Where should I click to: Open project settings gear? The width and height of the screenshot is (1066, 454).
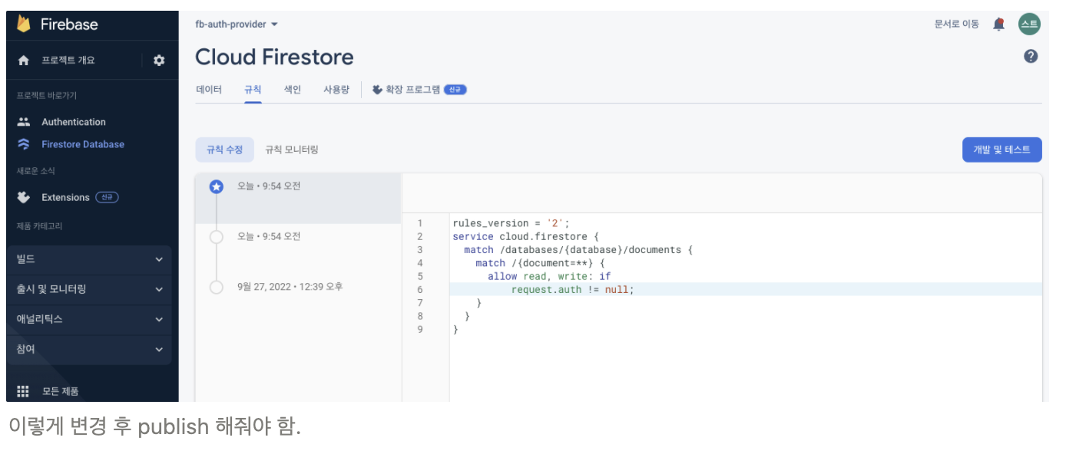[159, 59]
